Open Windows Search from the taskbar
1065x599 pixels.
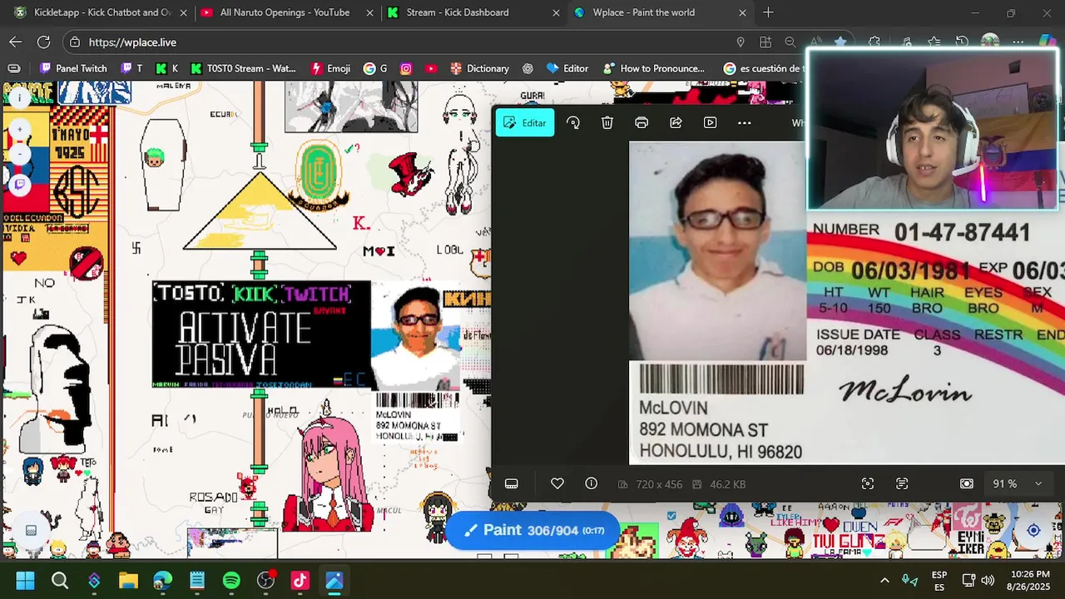[60, 581]
